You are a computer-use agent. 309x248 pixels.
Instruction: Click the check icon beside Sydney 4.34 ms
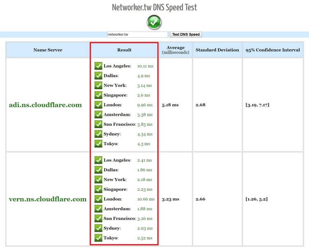click(x=98, y=134)
